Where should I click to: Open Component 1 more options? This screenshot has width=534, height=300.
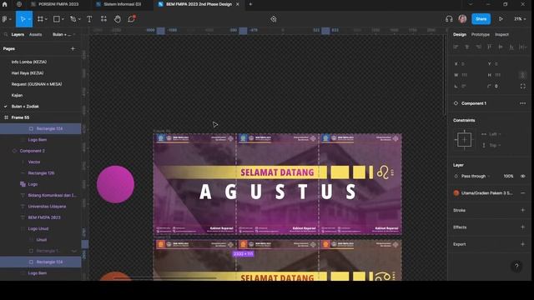[x=523, y=103]
